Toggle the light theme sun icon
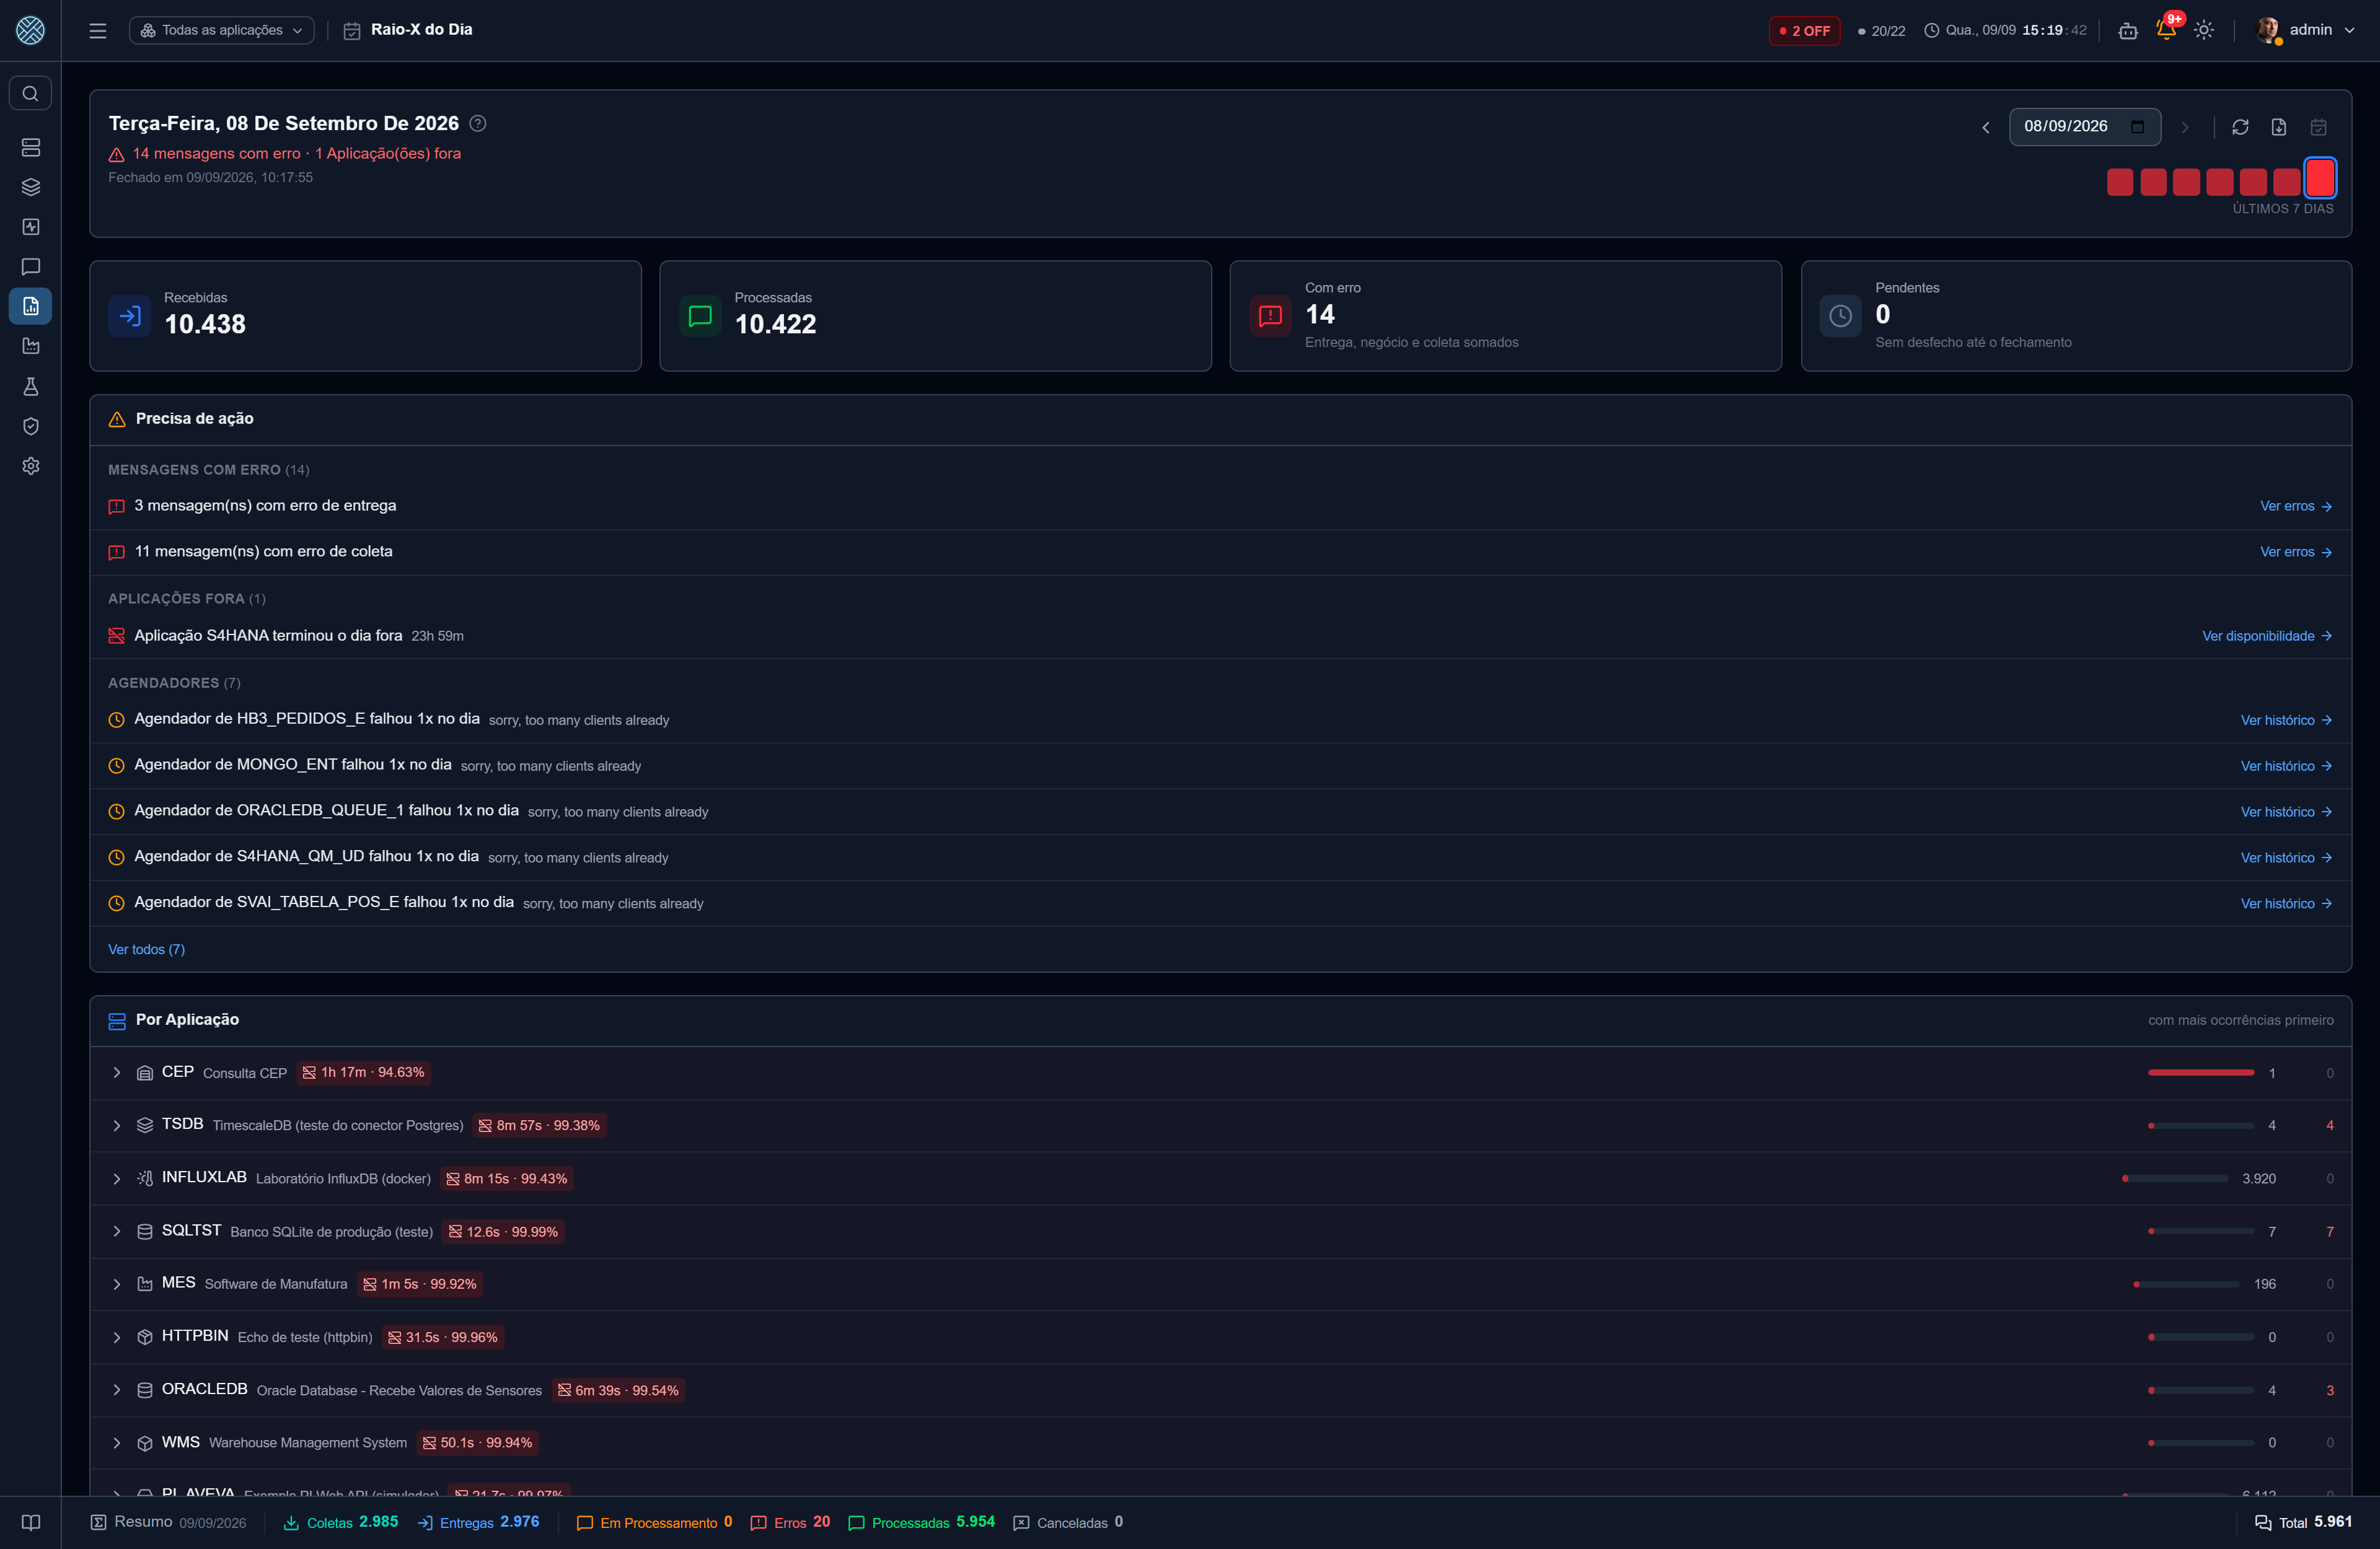This screenshot has width=2380, height=1549. click(x=2204, y=30)
